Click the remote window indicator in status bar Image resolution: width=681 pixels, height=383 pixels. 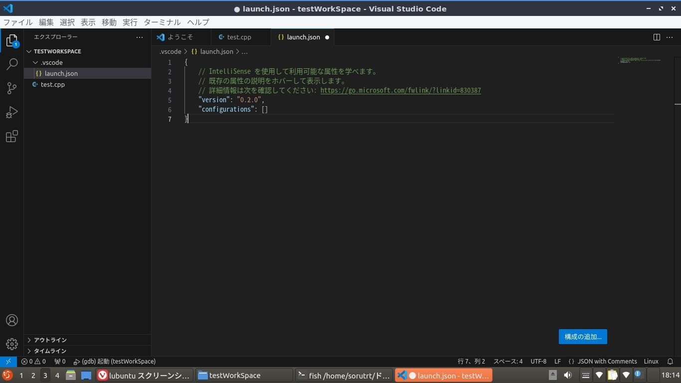coord(8,362)
